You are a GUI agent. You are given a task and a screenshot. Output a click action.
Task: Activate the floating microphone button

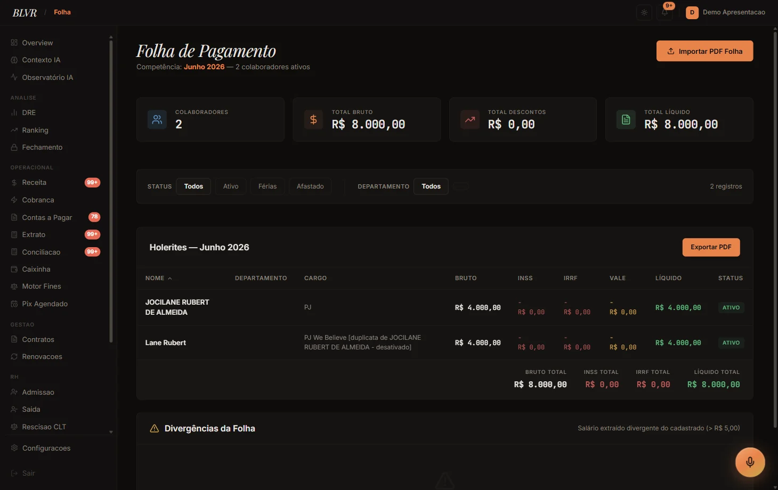pyautogui.click(x=750, y=462)
